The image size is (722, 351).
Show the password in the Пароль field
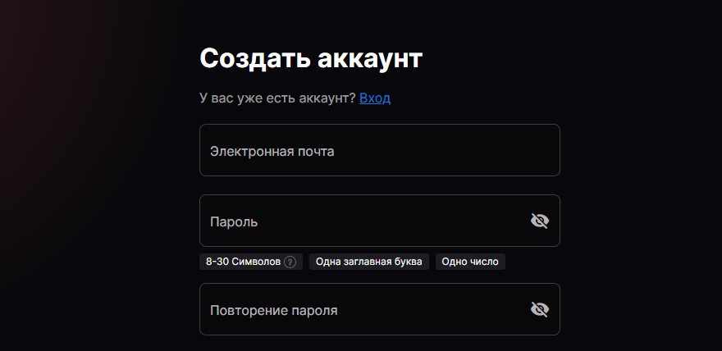click(539, 221)
